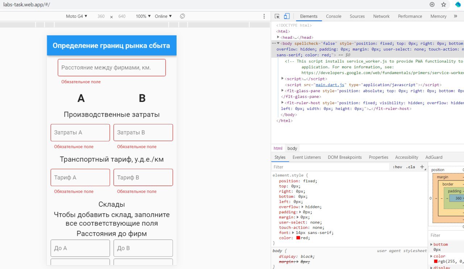Add a new style rule with plus icon
The image size is (464, 269).
click(x=422, y=167)
